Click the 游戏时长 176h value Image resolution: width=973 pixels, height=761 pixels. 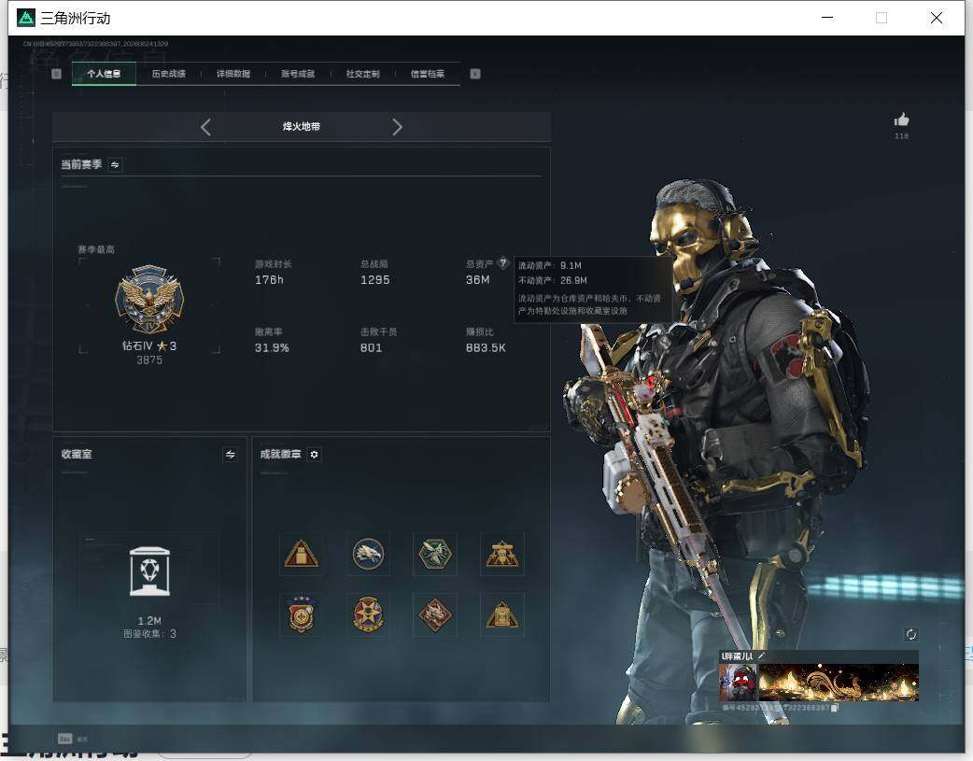pos(269,280)
